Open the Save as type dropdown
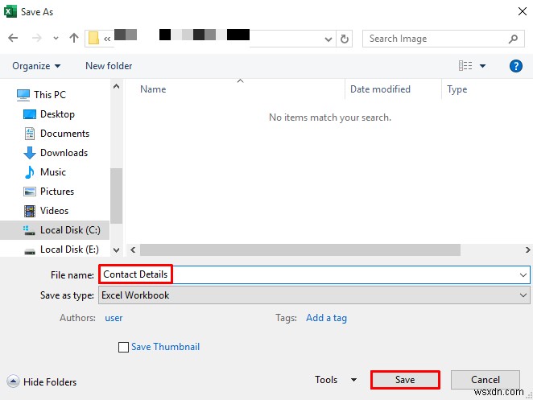Image resolution: width=533 pixels, height=400 pixels. click(315, 295)
